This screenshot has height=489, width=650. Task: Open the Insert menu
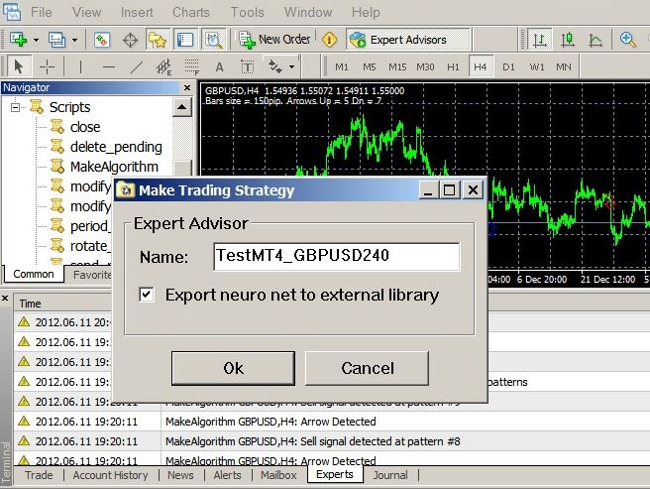tap(137, 12)
